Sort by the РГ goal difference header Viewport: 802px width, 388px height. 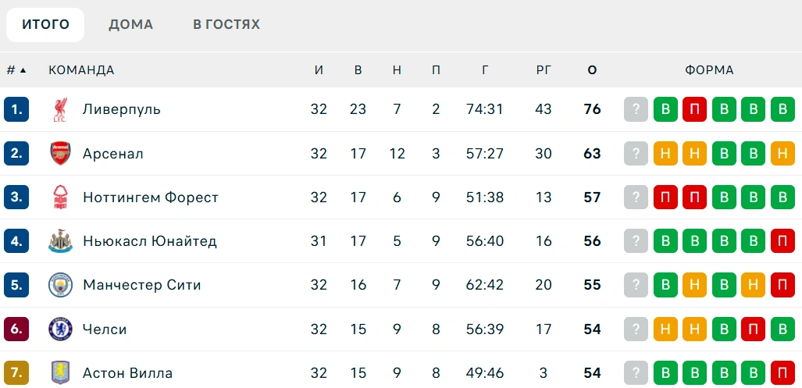coord(544,70)
